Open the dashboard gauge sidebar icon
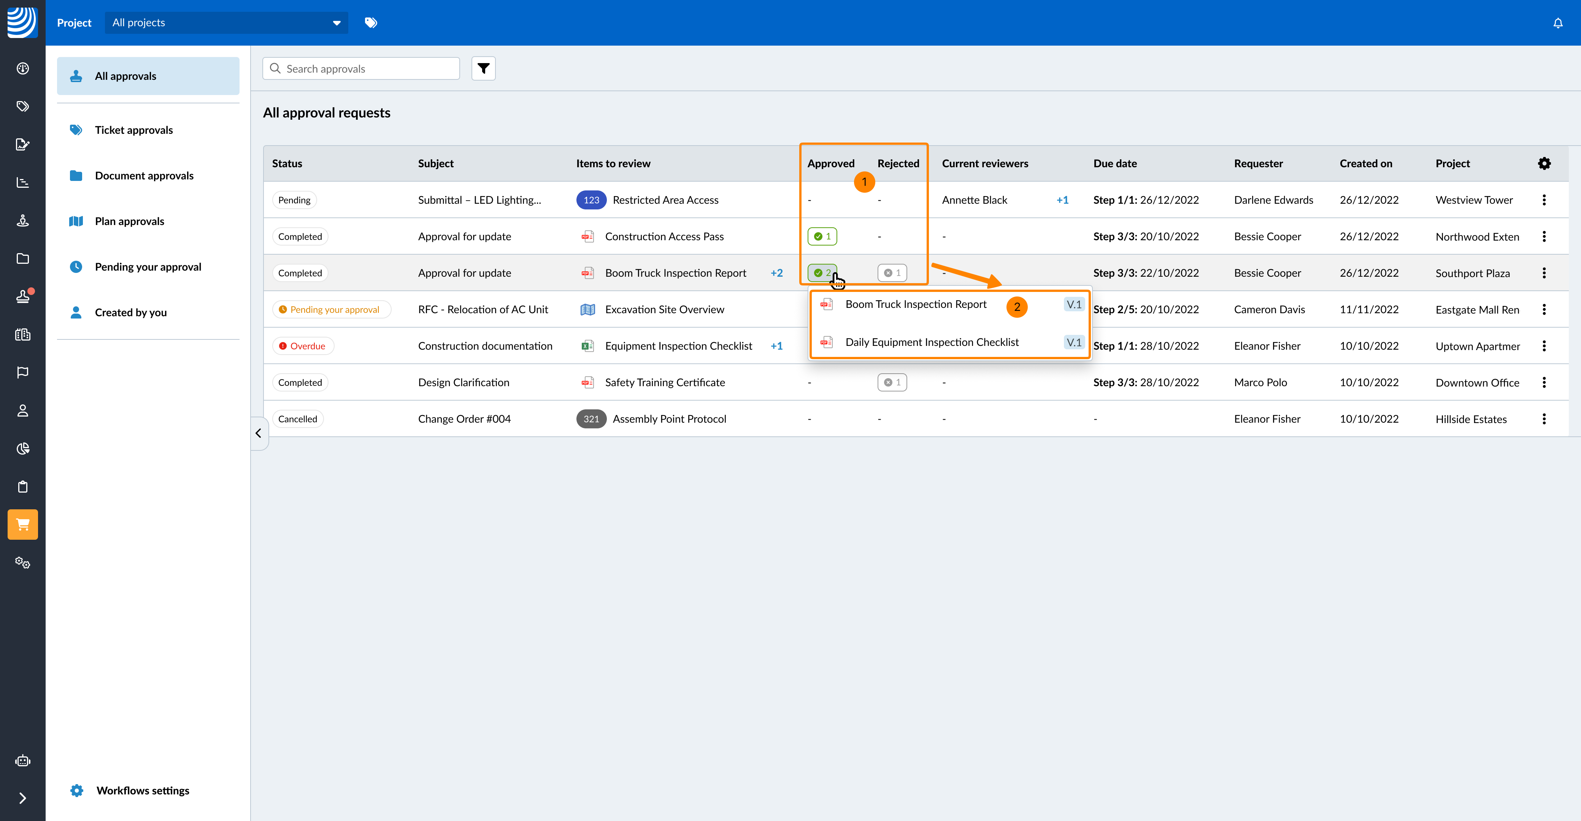Image resolution: width=1581 pixels, height=821 pixels. pos(23,68)
